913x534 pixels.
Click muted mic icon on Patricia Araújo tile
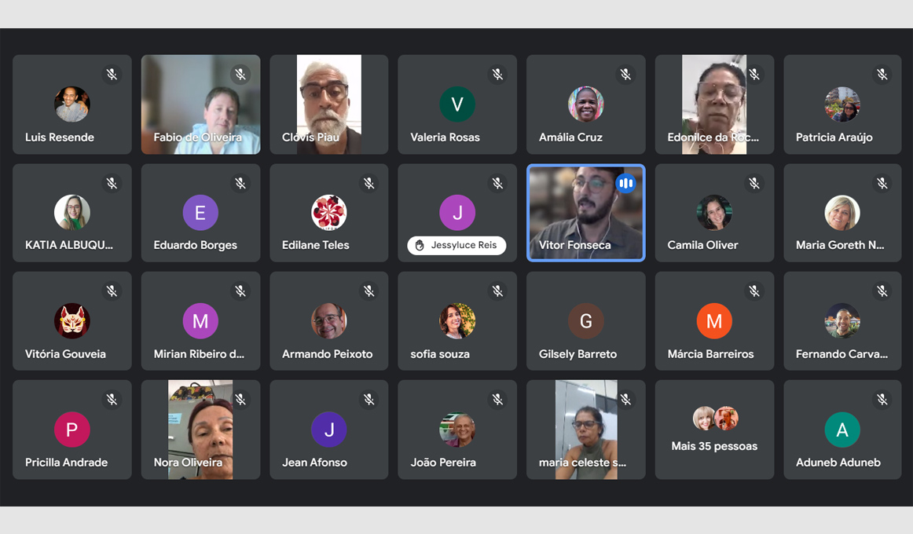coord(882,75)
